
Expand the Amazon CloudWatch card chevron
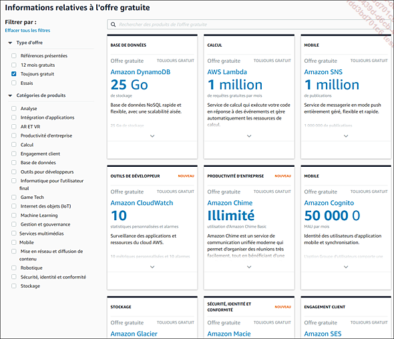point(152,267)
